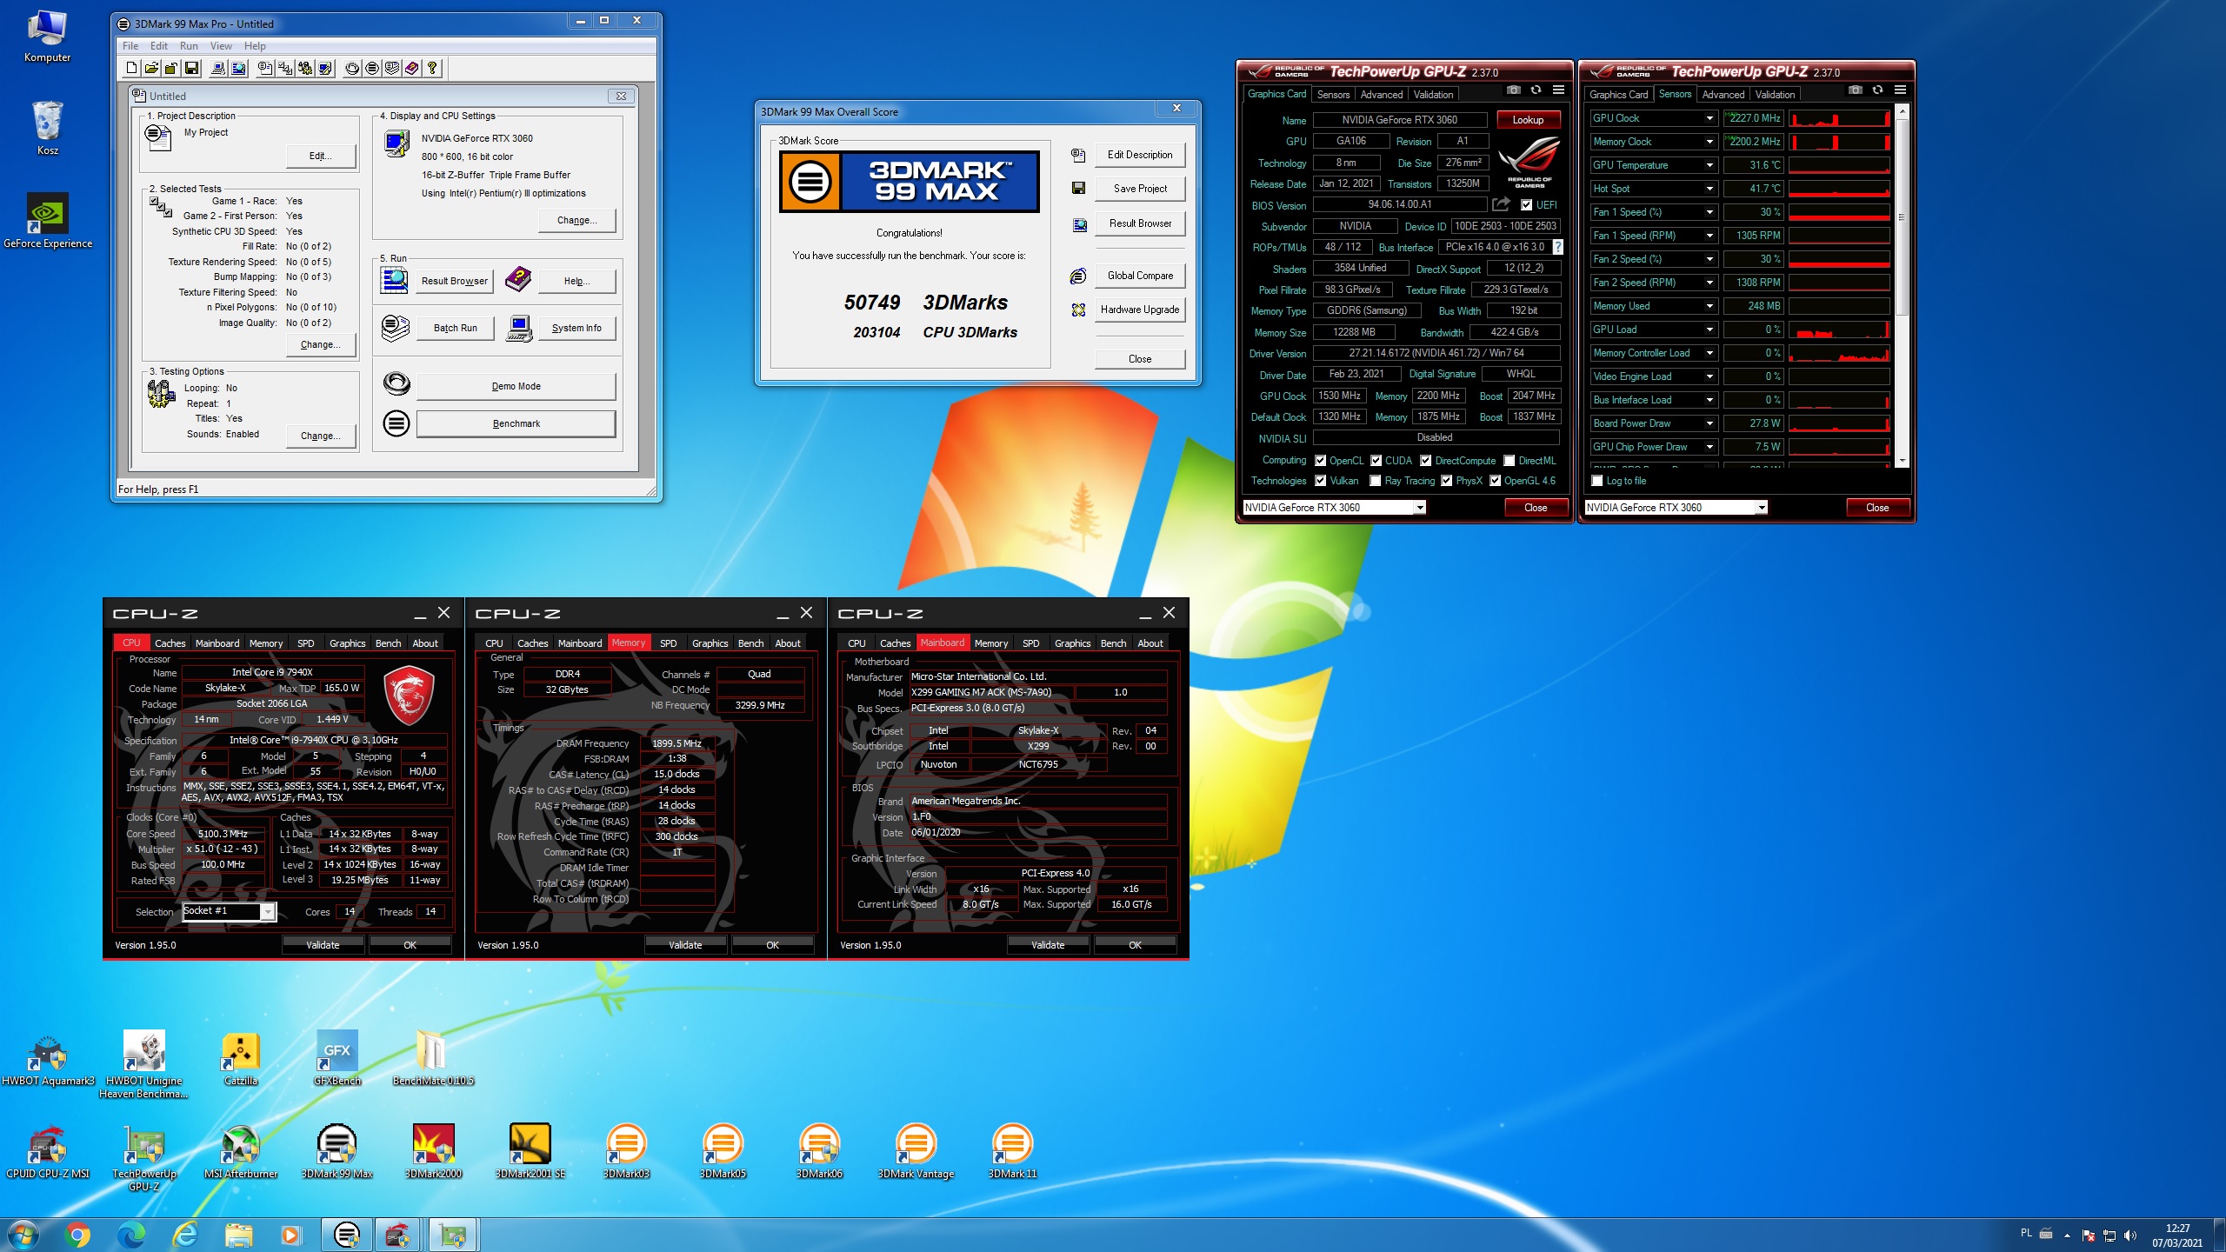
Task: Open GPU selector dropdown in left GPU-Z window
Action: 1420,508
